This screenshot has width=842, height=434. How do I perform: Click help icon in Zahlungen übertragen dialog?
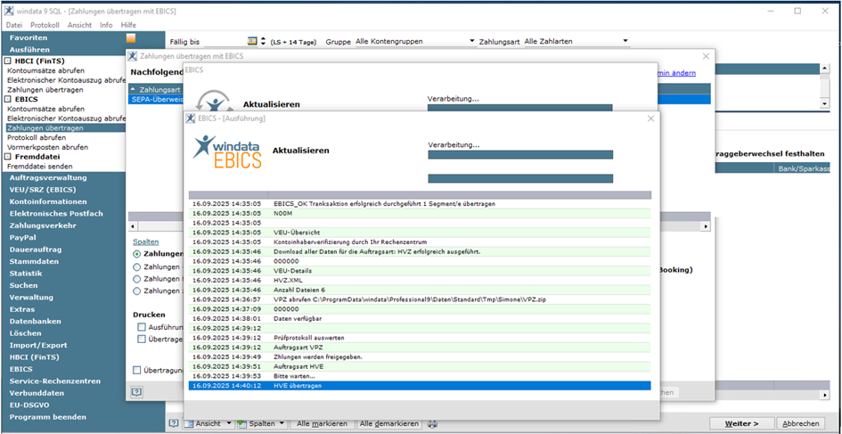pos(136,391)
